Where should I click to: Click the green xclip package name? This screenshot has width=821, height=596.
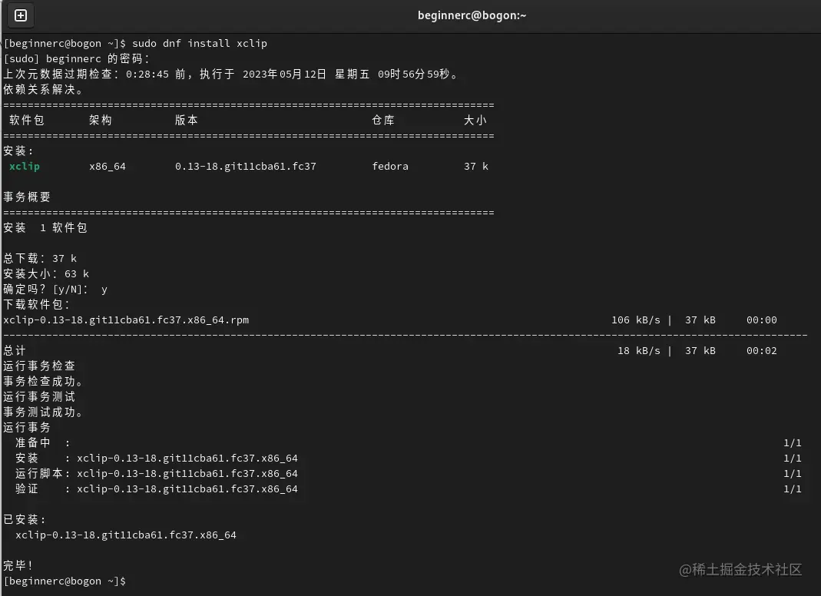click(25, 167)
